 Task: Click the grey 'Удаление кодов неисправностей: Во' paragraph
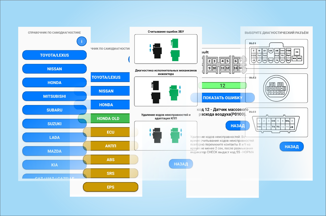222,144
